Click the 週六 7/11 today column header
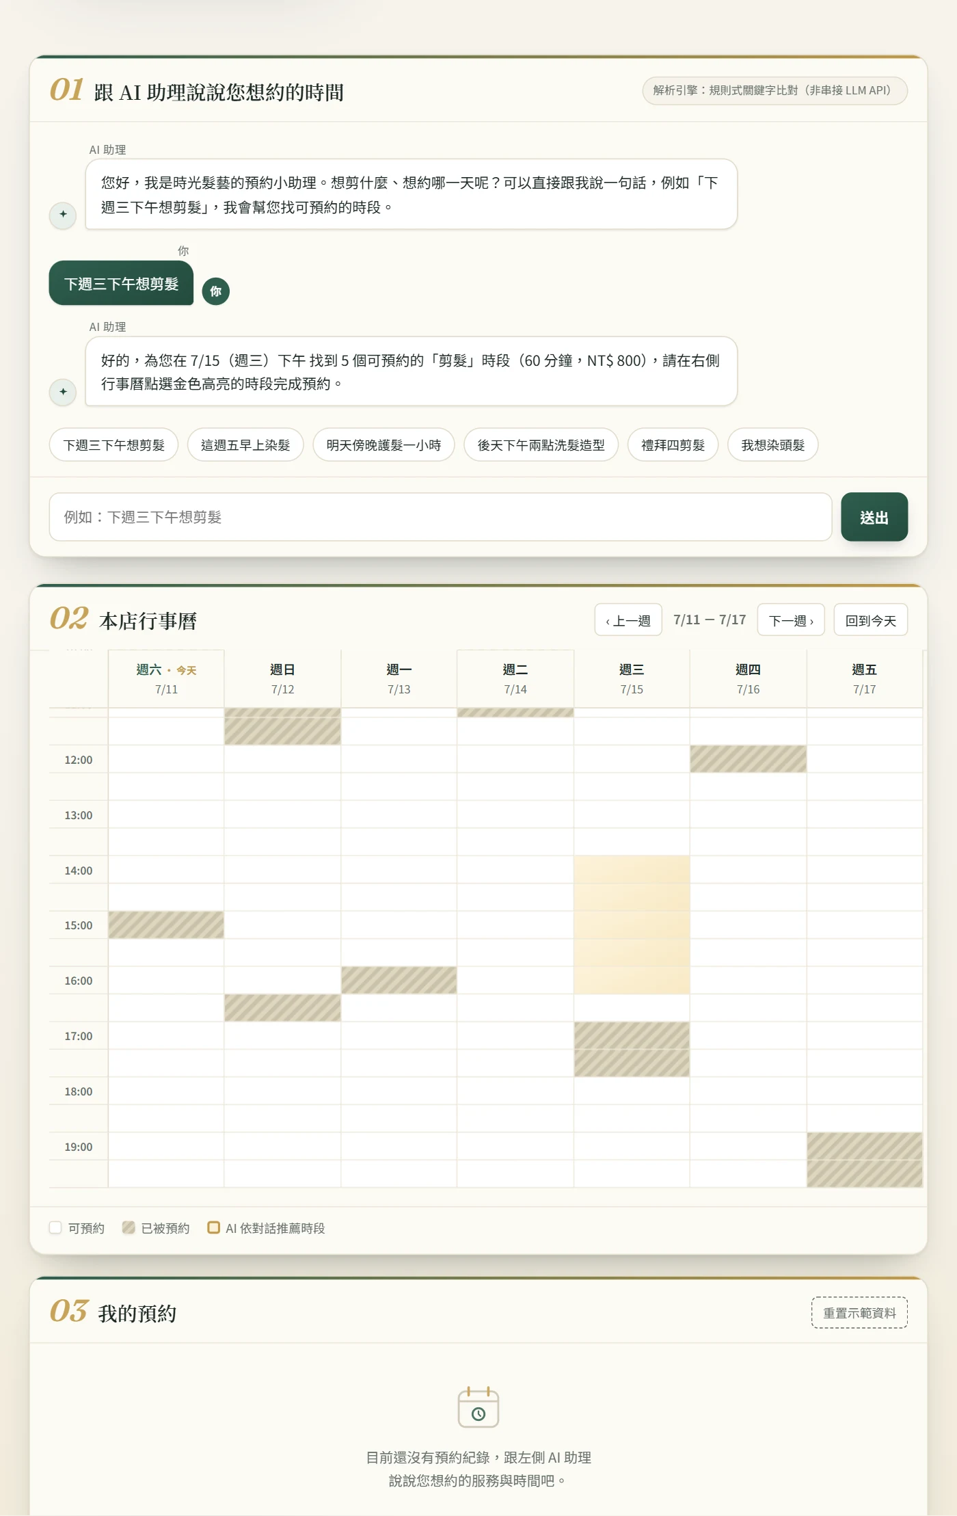The height and width of the screenshot is (1516, 957). (166, 679)
